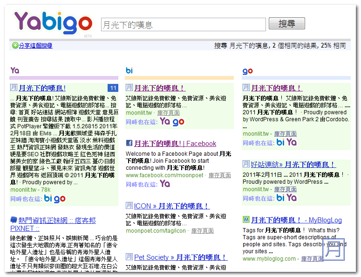The image size is (361, 277).
Task: Click the Yabigo logo
Action: 53,23
